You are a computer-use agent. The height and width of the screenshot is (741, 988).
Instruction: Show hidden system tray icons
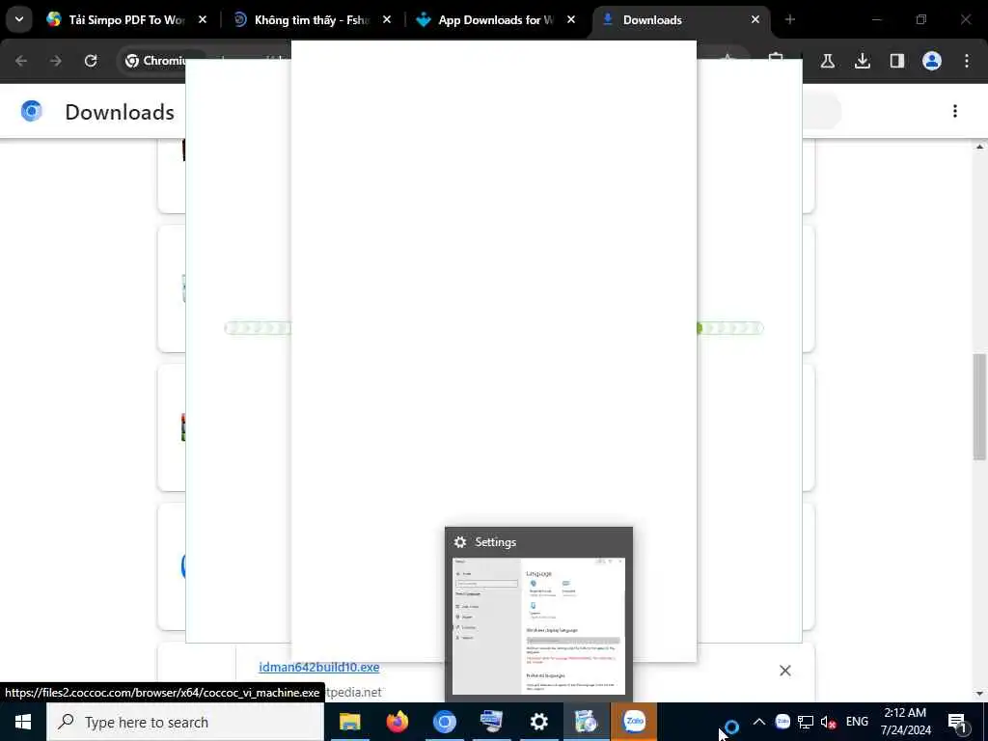(758, 722)
